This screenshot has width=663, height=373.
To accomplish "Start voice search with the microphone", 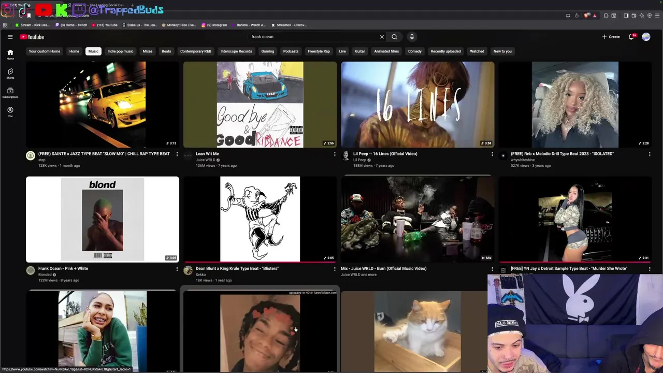I will point(412,37).
